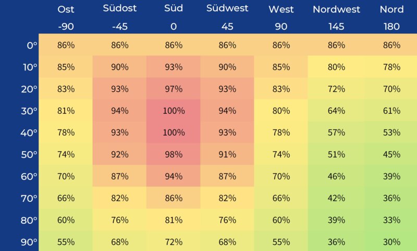Click the -45 azimuth value in the header
This screenshot has height=251, width=417.
[120, 26]
